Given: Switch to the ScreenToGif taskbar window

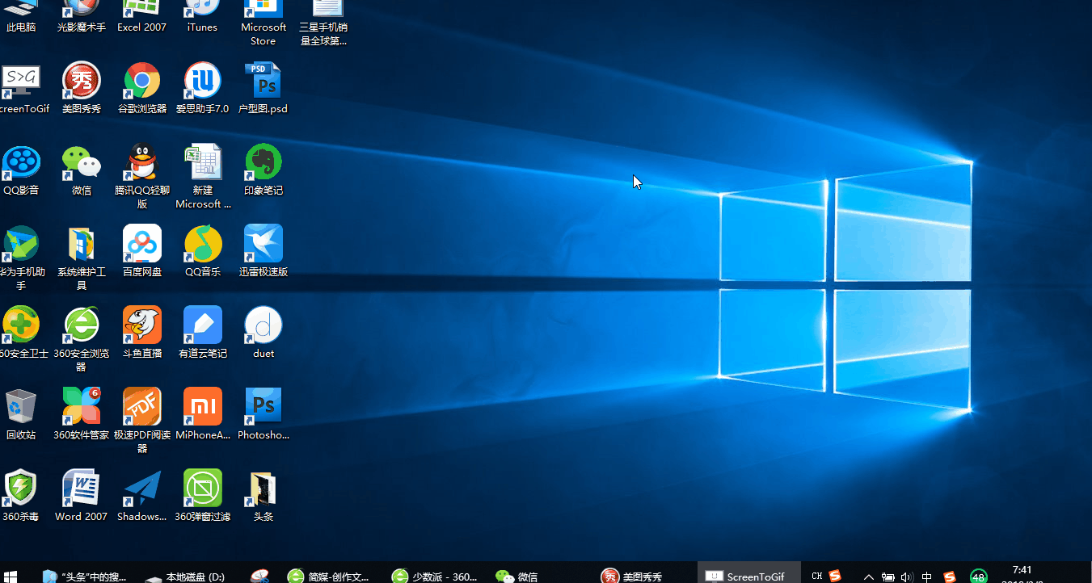Looking at the screenshot, I should 748,575.
